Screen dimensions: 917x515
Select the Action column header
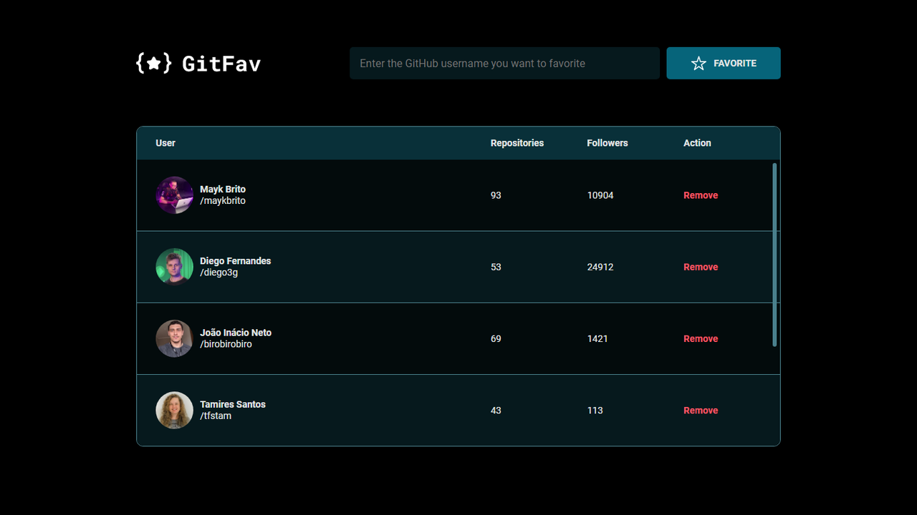[x=696, y=142]
